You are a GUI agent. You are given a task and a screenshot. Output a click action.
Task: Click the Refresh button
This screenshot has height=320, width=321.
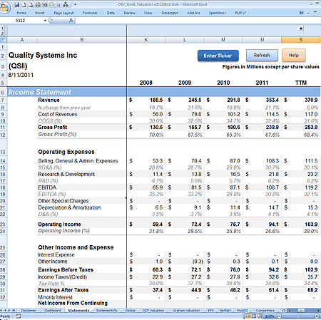coord(262,55)
